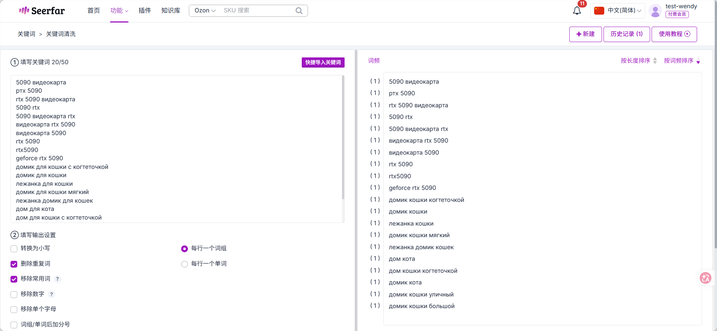Open the Ozon platform dropdown
This screenshot has width=717, height=331.
(x=205, y=11)
